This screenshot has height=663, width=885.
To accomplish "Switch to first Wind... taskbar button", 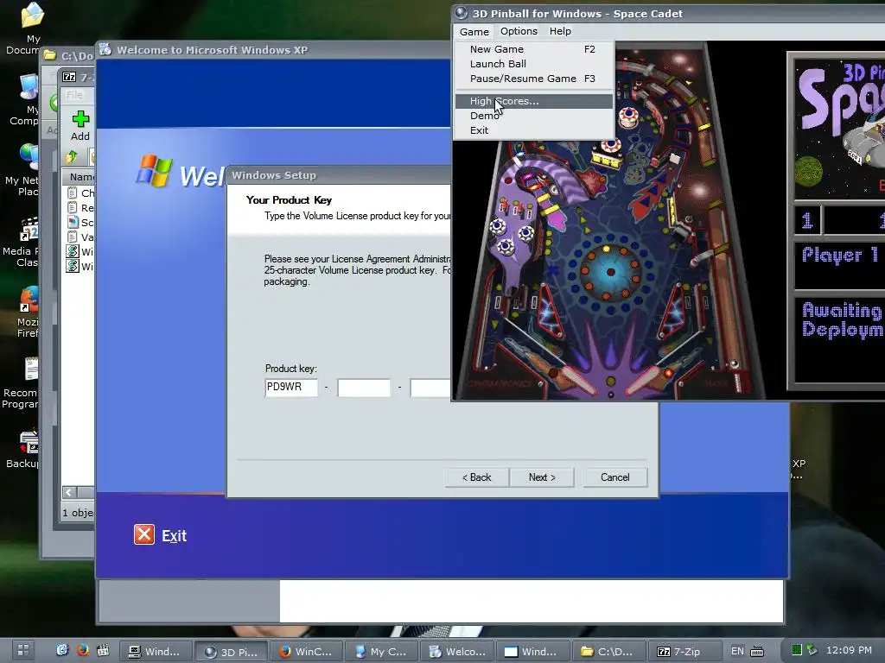I will point(155,651).
